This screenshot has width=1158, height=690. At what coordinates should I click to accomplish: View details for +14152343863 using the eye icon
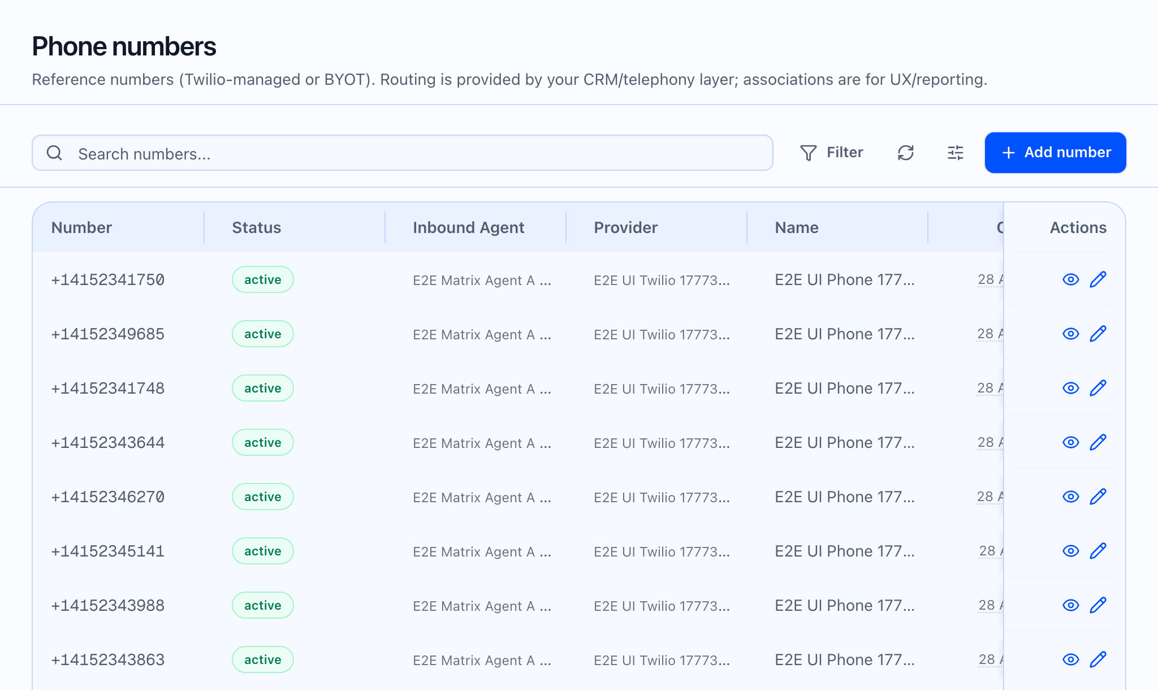pyautogui.click(x=1071, y=659)
